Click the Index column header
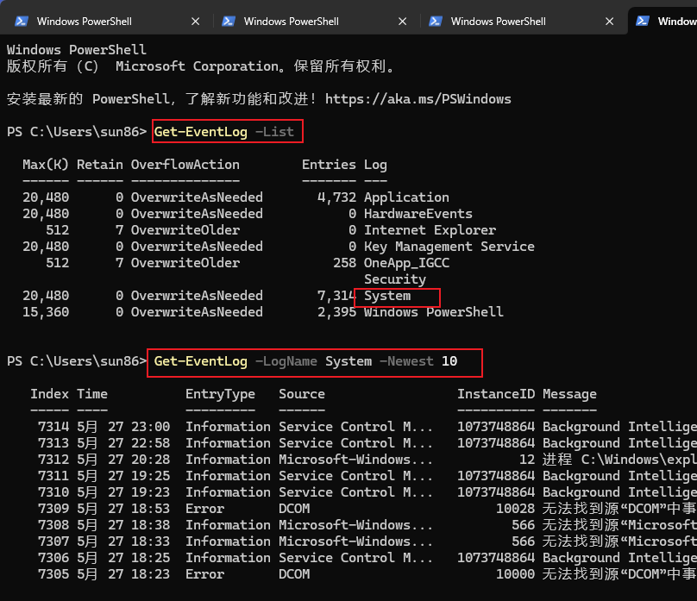The height and width of the screenshot is (601, 697). pyautogui.click(x=49, y=393)
